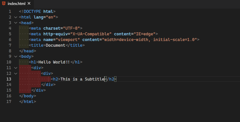
Task: Click the "IE=edge" content value
Action: [x=145, y=34]
